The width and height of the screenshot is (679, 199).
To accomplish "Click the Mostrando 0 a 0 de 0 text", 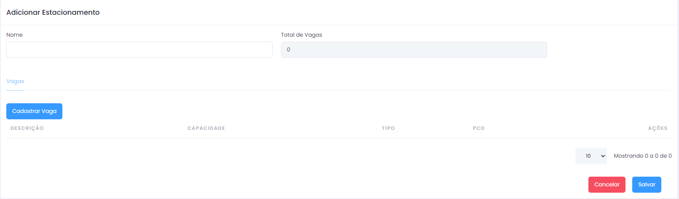I will (642, 156).
